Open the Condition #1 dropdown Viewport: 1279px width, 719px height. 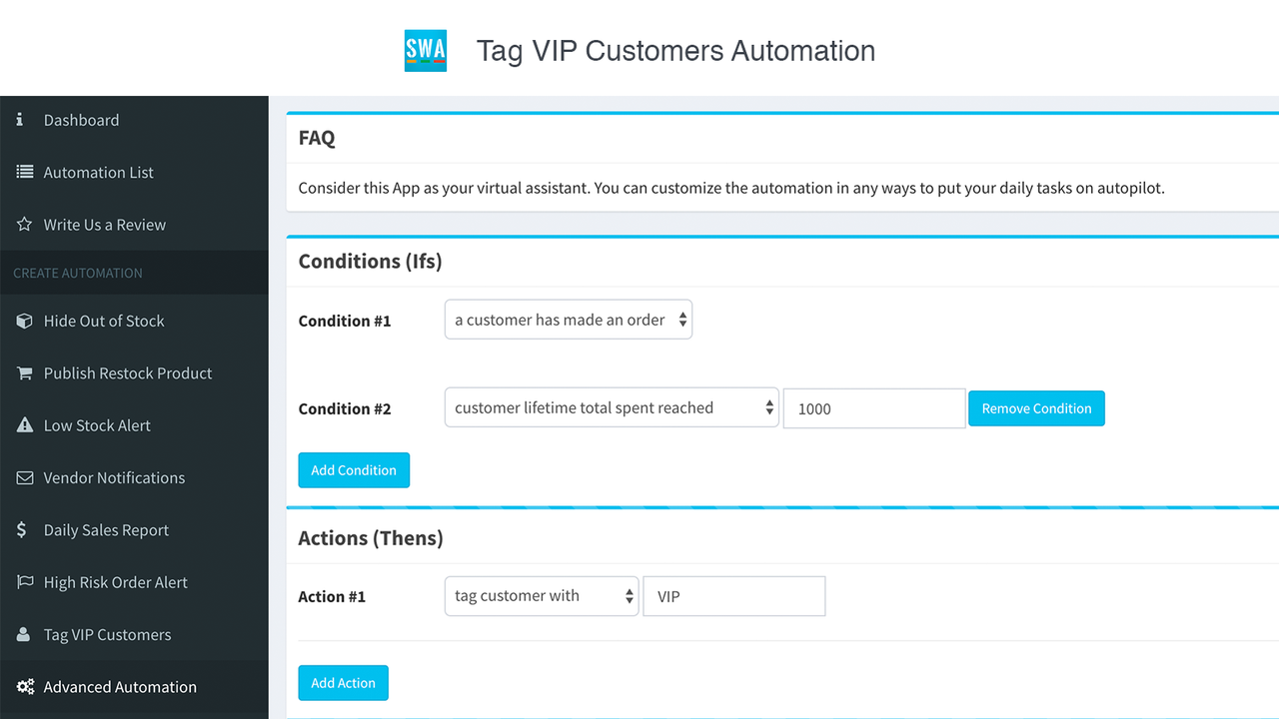click(568, 320)
